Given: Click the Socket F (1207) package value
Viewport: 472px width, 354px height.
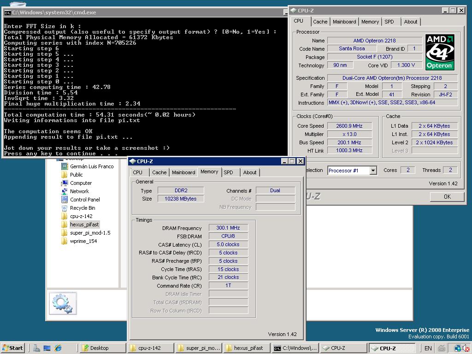Looking at the screenshot, I should pyautogui.click(x=374, y=57).
